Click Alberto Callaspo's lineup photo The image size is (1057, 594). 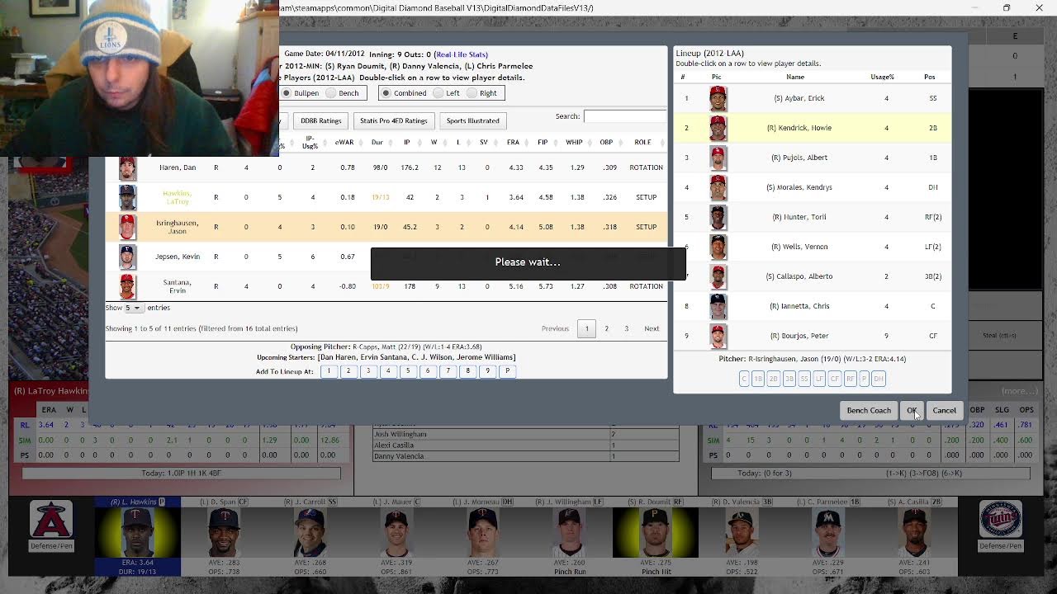coord(718,276)
